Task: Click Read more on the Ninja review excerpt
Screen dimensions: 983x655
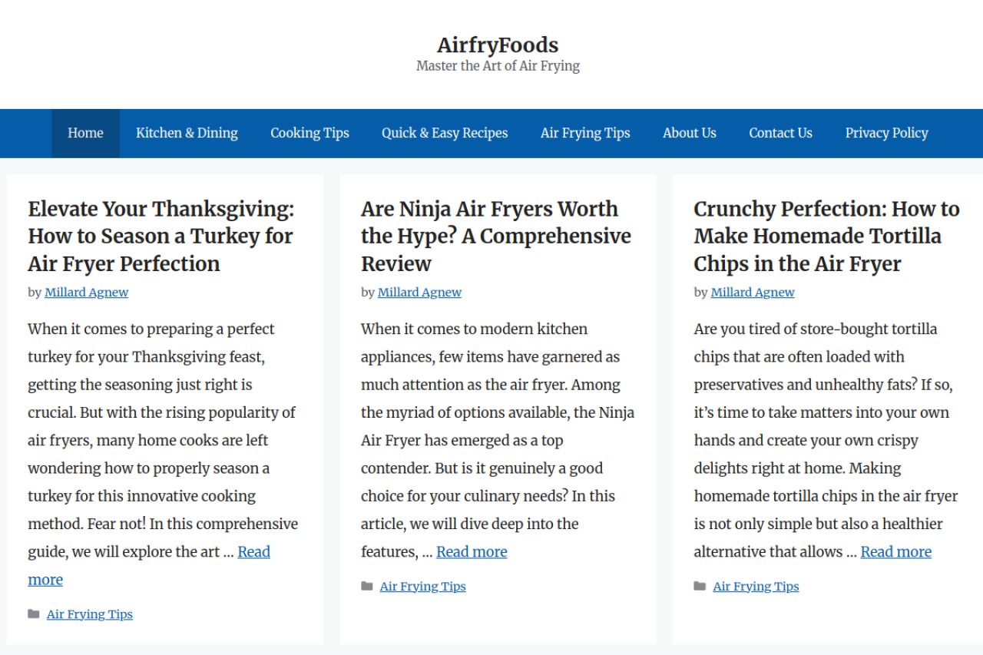Action: [x=472, y=552]
